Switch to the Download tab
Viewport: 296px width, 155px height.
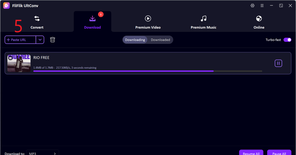pyautogui.click(x=92, y=22)
